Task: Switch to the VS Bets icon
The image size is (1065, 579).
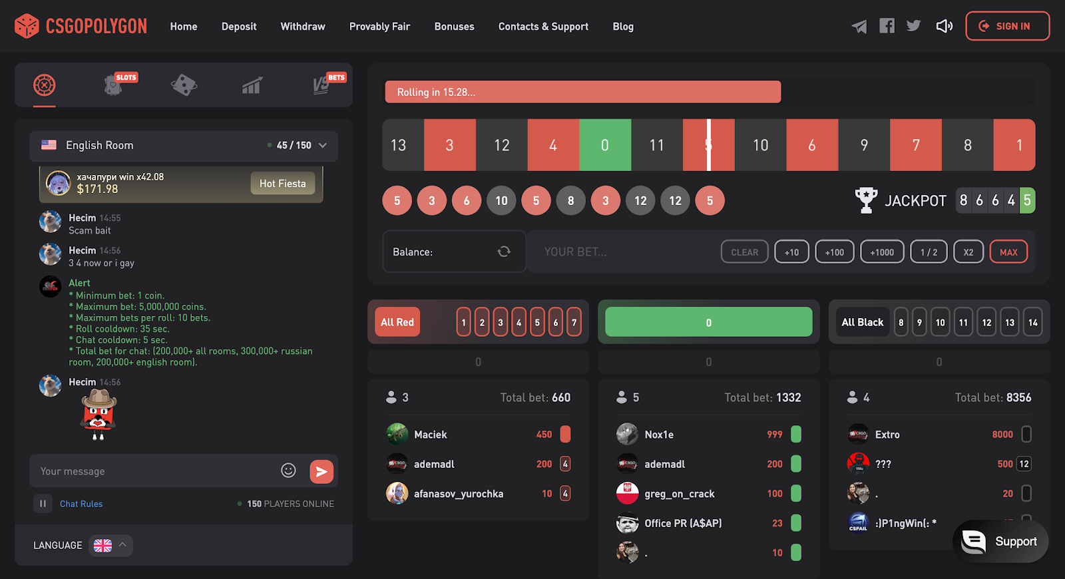Action: click(x=322, y=85)
